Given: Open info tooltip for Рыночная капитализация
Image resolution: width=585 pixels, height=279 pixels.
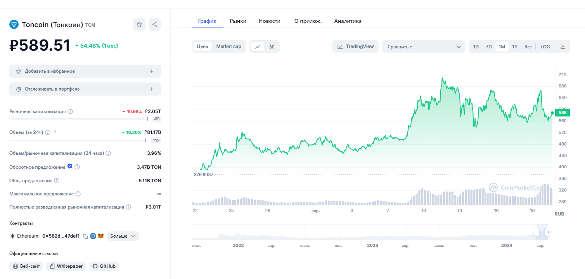Looking at the screenshot, I should (70, 111).
